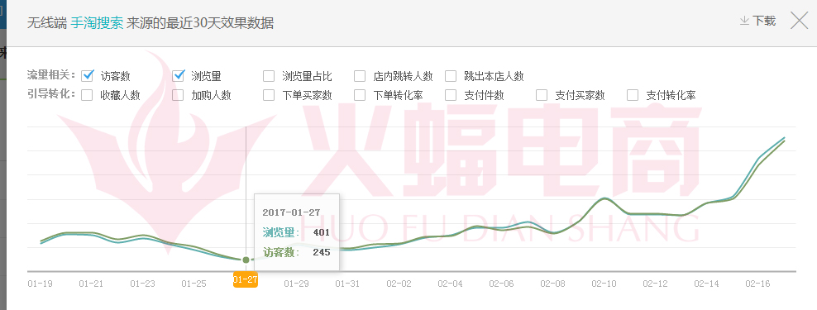Click the green data point on the chart line
Viewport: 817px width, 310px height.
coord(246,260)
